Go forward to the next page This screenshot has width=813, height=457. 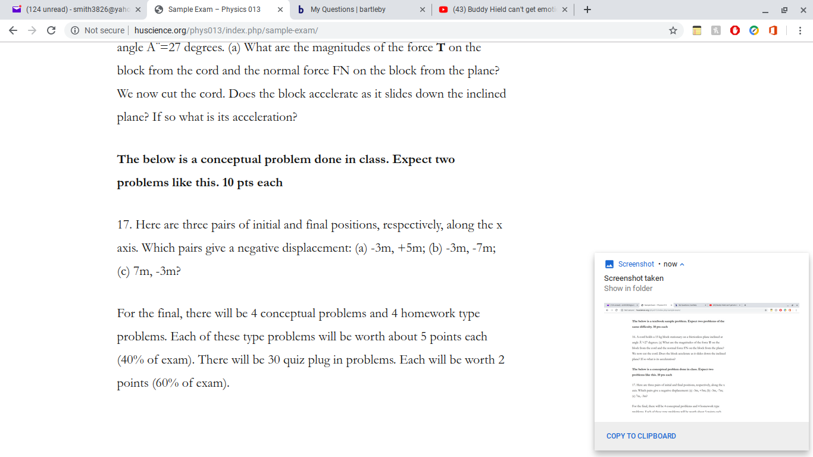32,30
